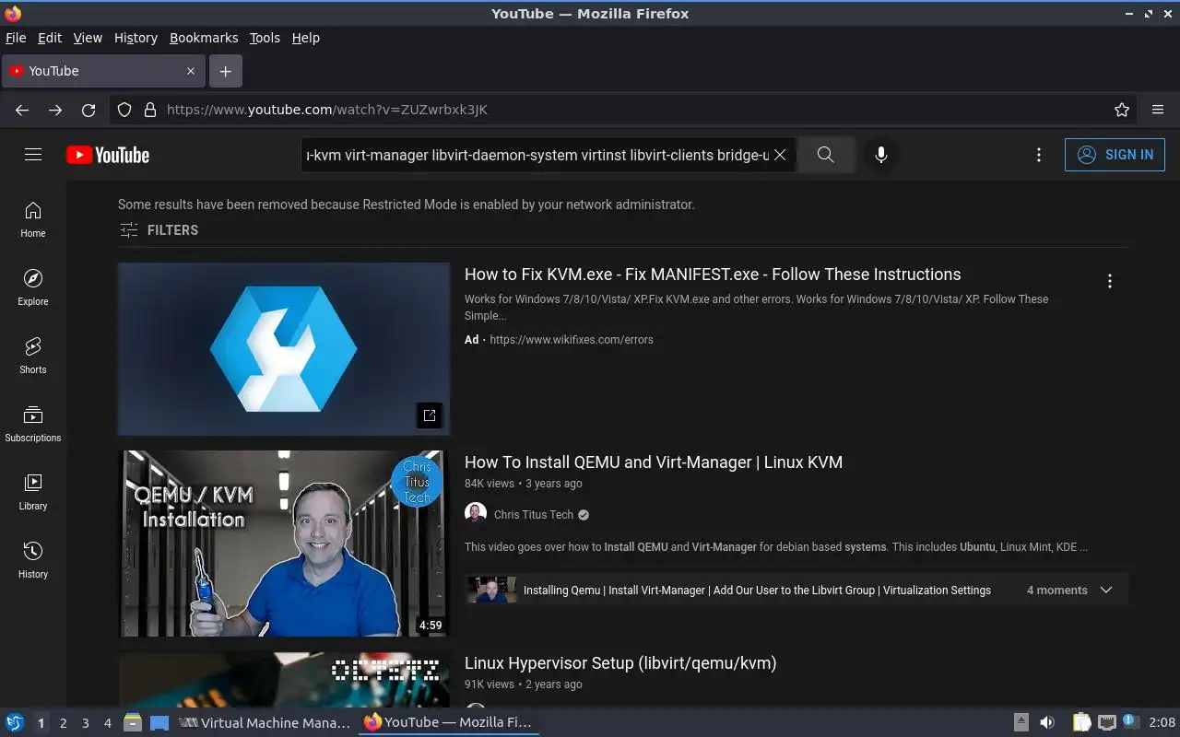Go to Home in YouTube sidebar
The height and width of the screenshot is (737, 1180).
33,219
